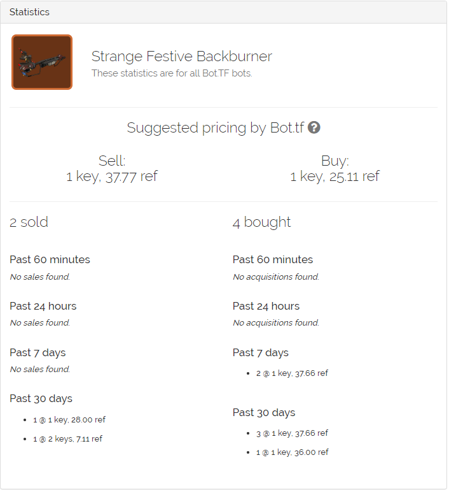Click 'No sales found' under Past 7 days

point(40,370)
